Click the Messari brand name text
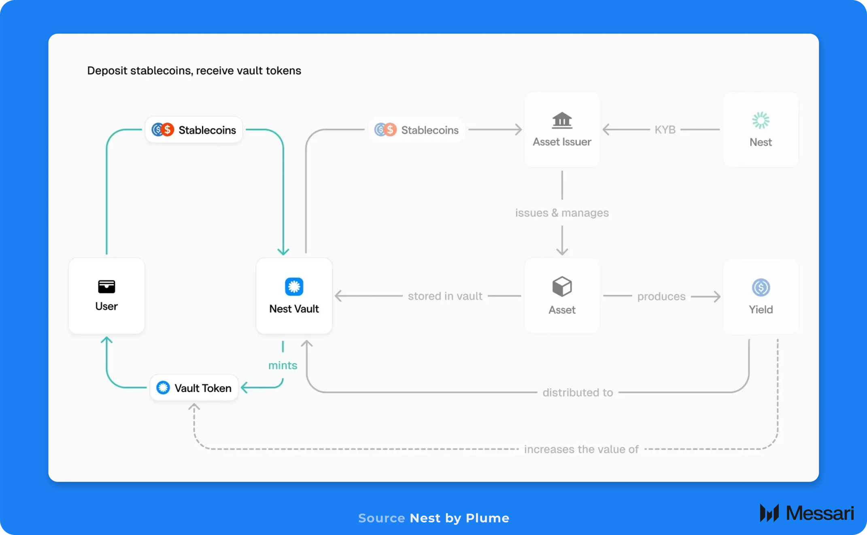This screenshot has height=535, width=867. (x=820, y=513)
